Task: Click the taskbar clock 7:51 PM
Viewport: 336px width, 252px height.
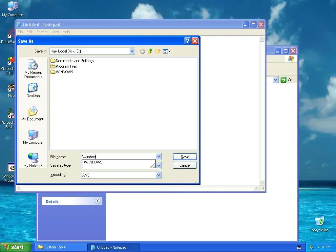Action: coord(324,247)
